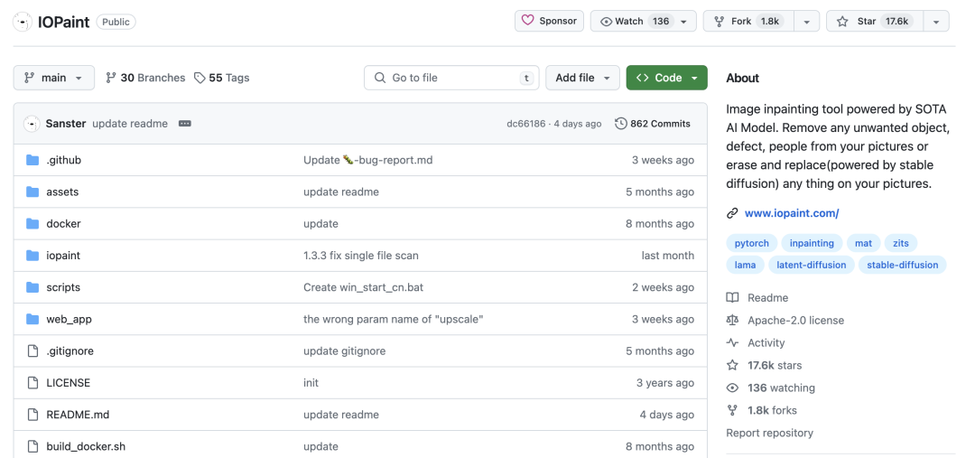Open the Star lists dropdown arrow
Screen dimensions: 975x458
pyautogui.click(x=936, y=21)
